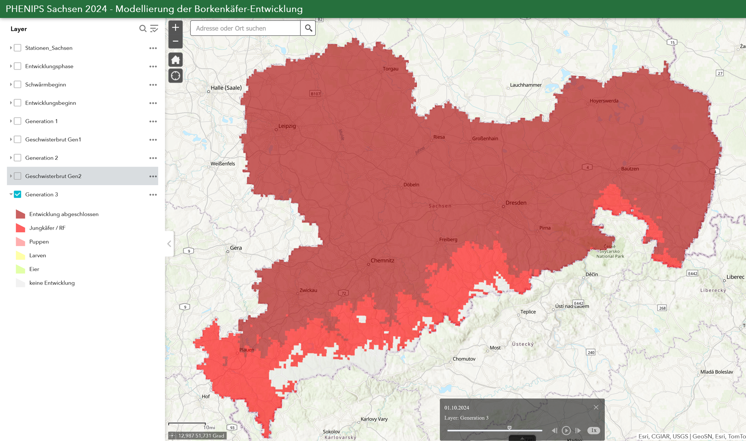Click the keine Entwicklung legend swatch
Viewport: 746px width, 441px height.
click(20, 283)
